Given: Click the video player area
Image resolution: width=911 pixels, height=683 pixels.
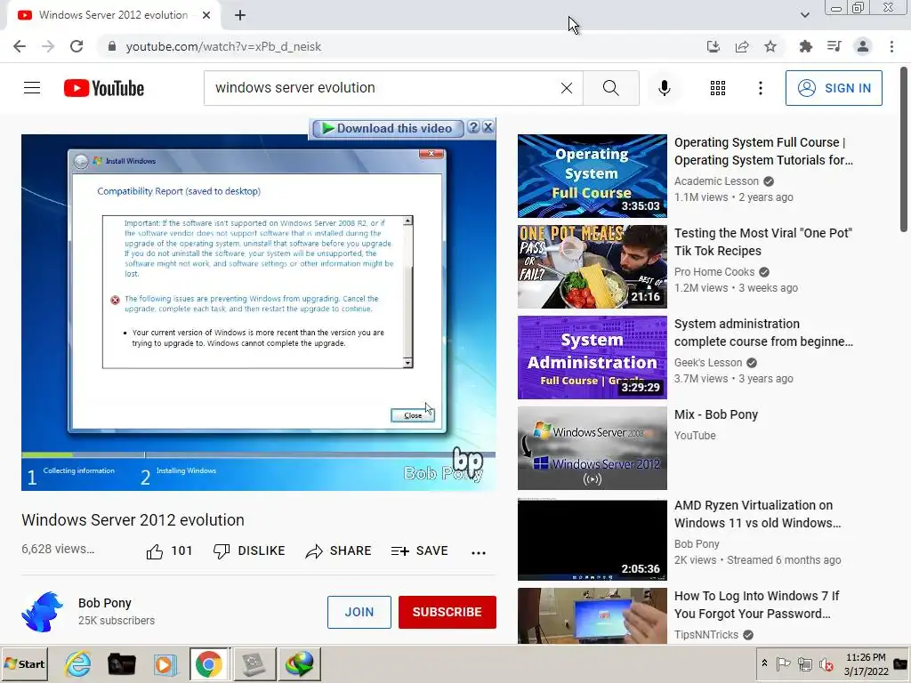Looking at the screenshot, I should tap(259, 312).
